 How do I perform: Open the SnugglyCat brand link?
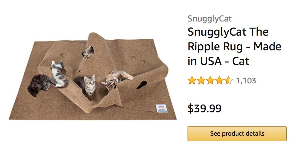coord(210,19)
